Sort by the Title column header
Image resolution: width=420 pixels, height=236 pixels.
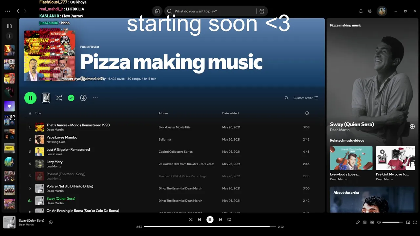pyautogui.click(x=38, y=113)
